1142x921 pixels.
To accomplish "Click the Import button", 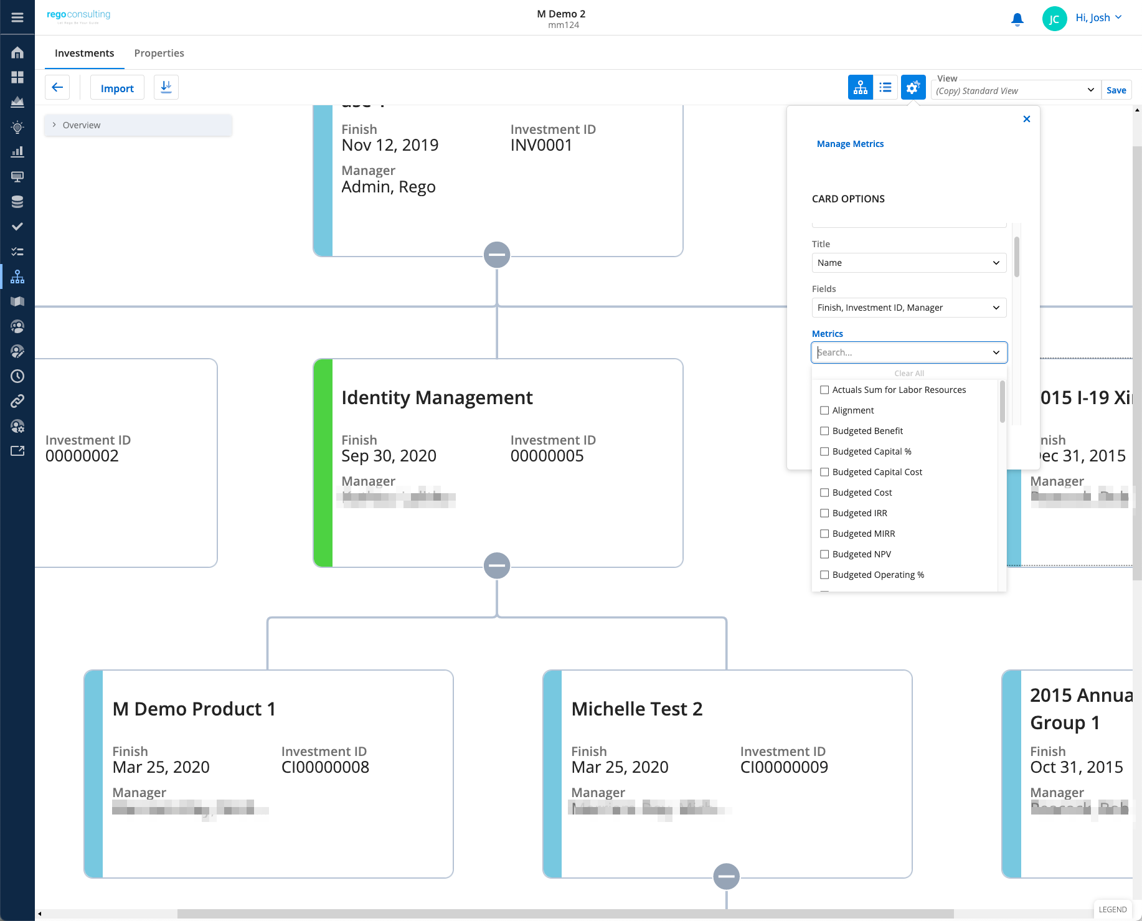I will pos(117,88).
